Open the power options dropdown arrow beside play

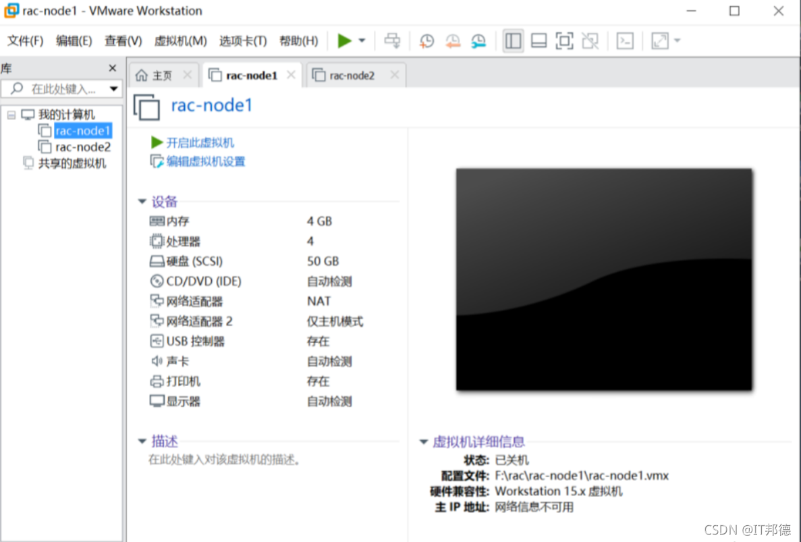(362, 40)
